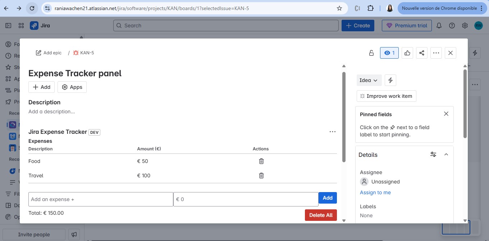Click Assign to me link

pos(375,192)
